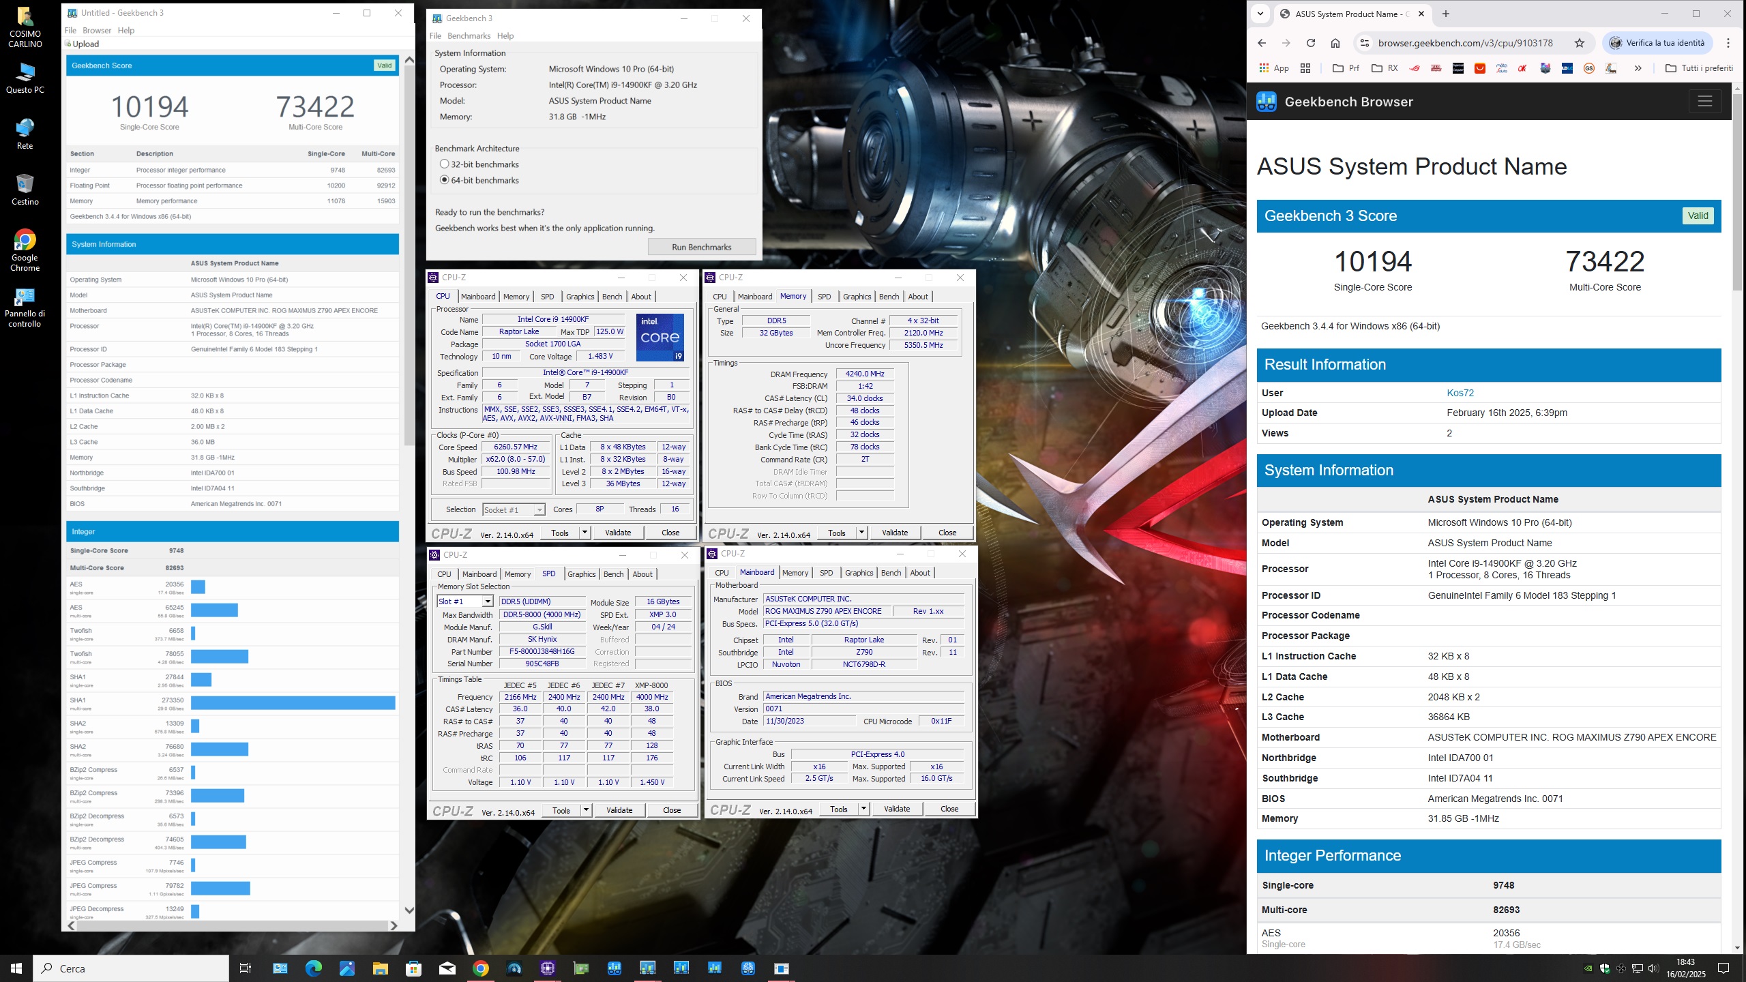Open File menu in Untitled Geekbench window
Screen dimensions: 1746x982
(x=70, y=31)
